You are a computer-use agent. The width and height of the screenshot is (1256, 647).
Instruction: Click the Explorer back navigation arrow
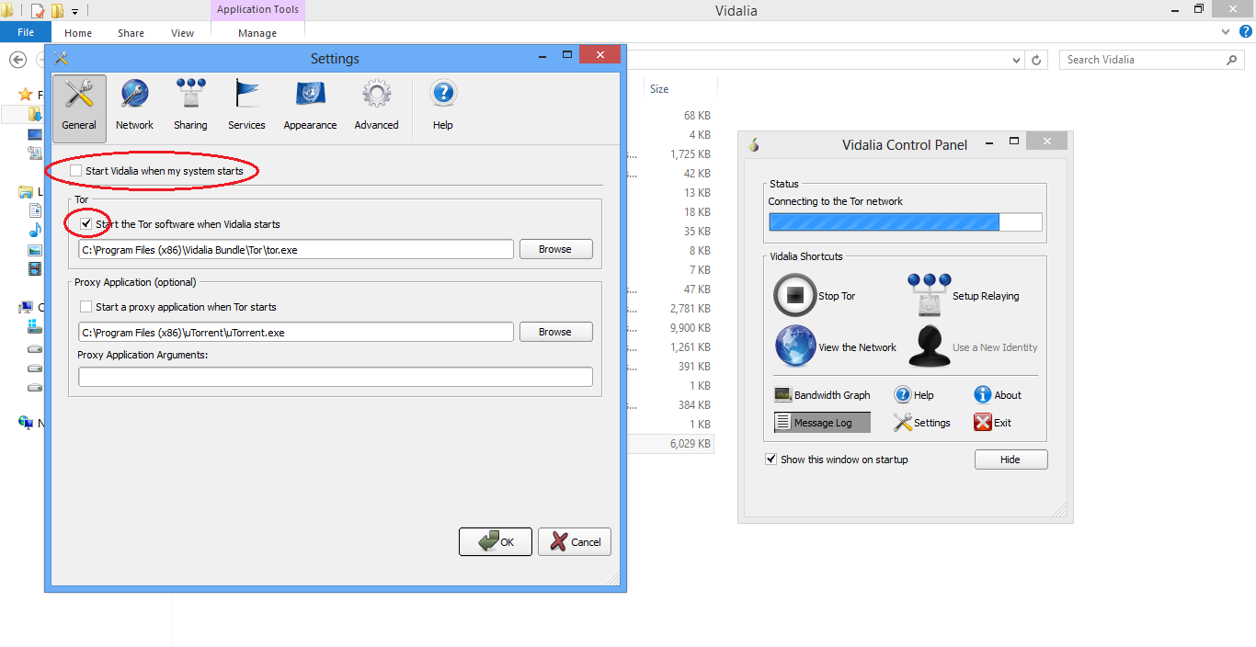17,60
